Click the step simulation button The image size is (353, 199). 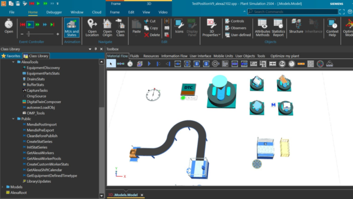point(52,25)
